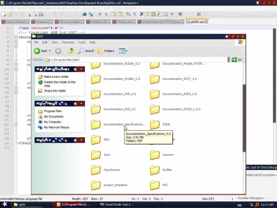
Task: Click Visual Studio Just-I... taskbar button
Action: pos(117,204)
